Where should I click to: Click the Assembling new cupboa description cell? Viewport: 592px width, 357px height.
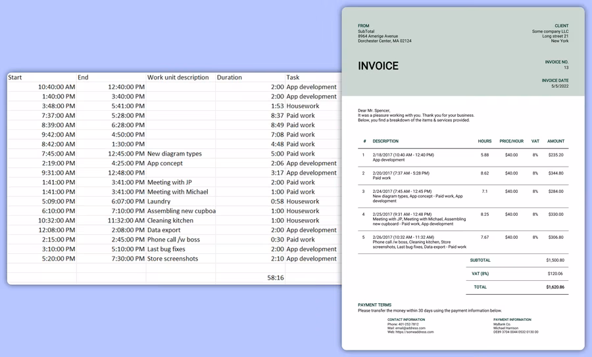click(181, 211)
